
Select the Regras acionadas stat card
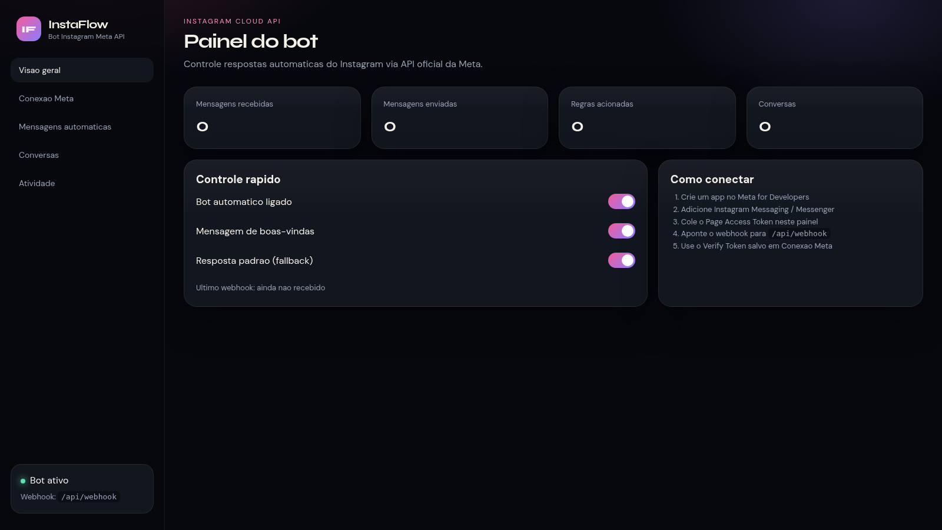click(647, 118)
